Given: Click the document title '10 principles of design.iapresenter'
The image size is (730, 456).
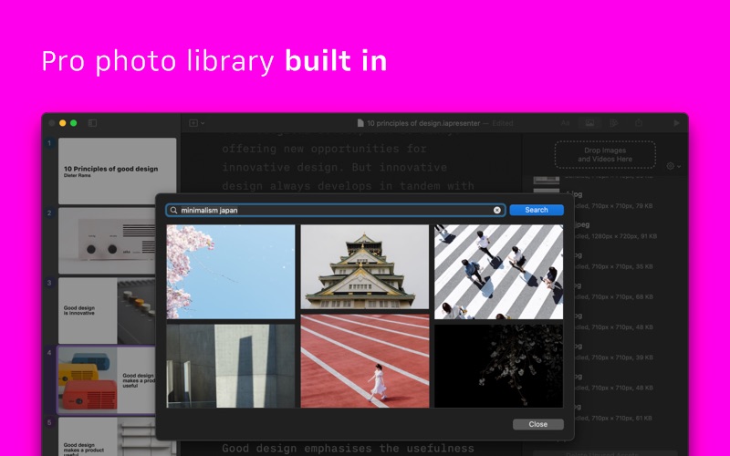Looking at the screenshot, I should point(423,123).
